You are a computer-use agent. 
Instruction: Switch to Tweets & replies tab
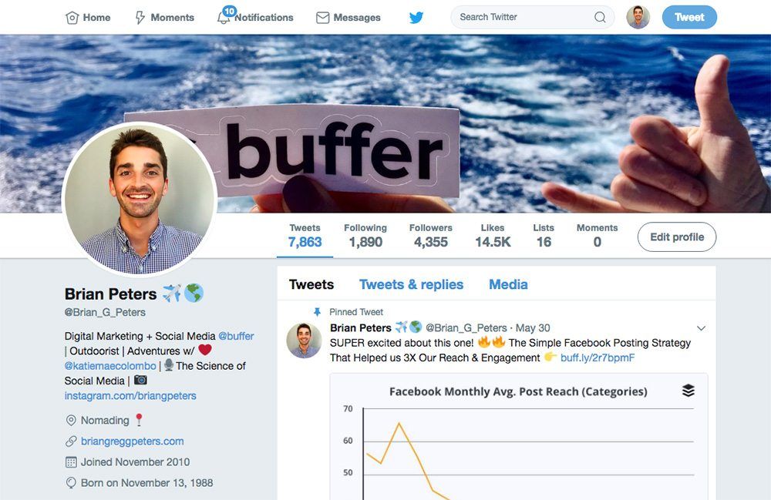click(411, 284)
